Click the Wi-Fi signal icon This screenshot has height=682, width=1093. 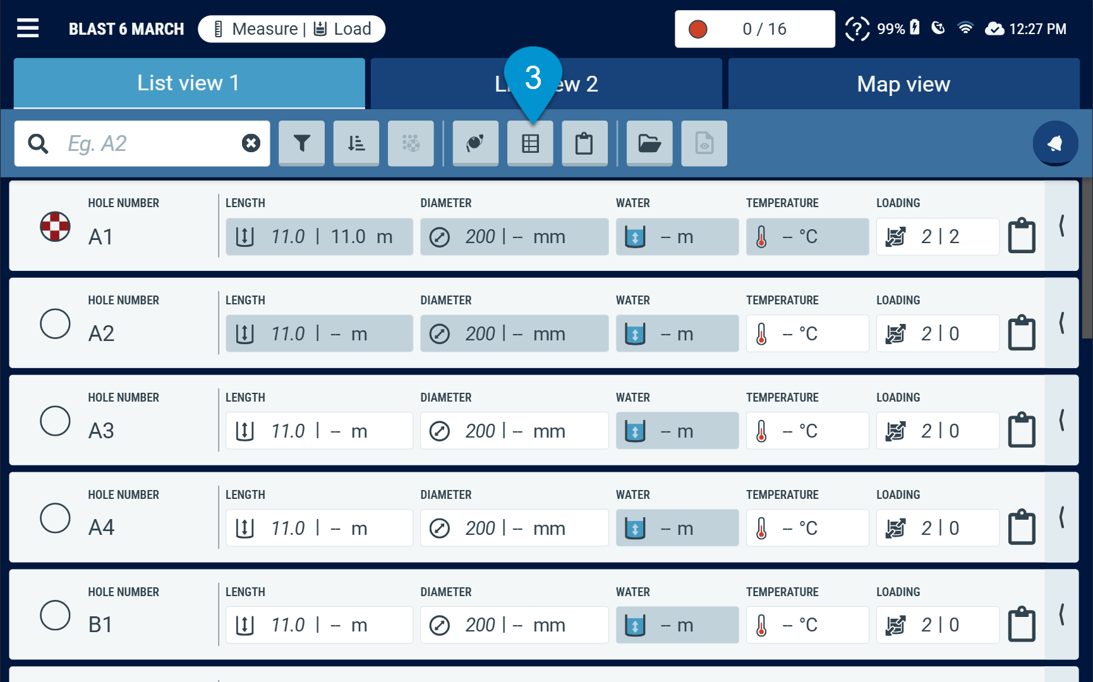coord(965,28)
